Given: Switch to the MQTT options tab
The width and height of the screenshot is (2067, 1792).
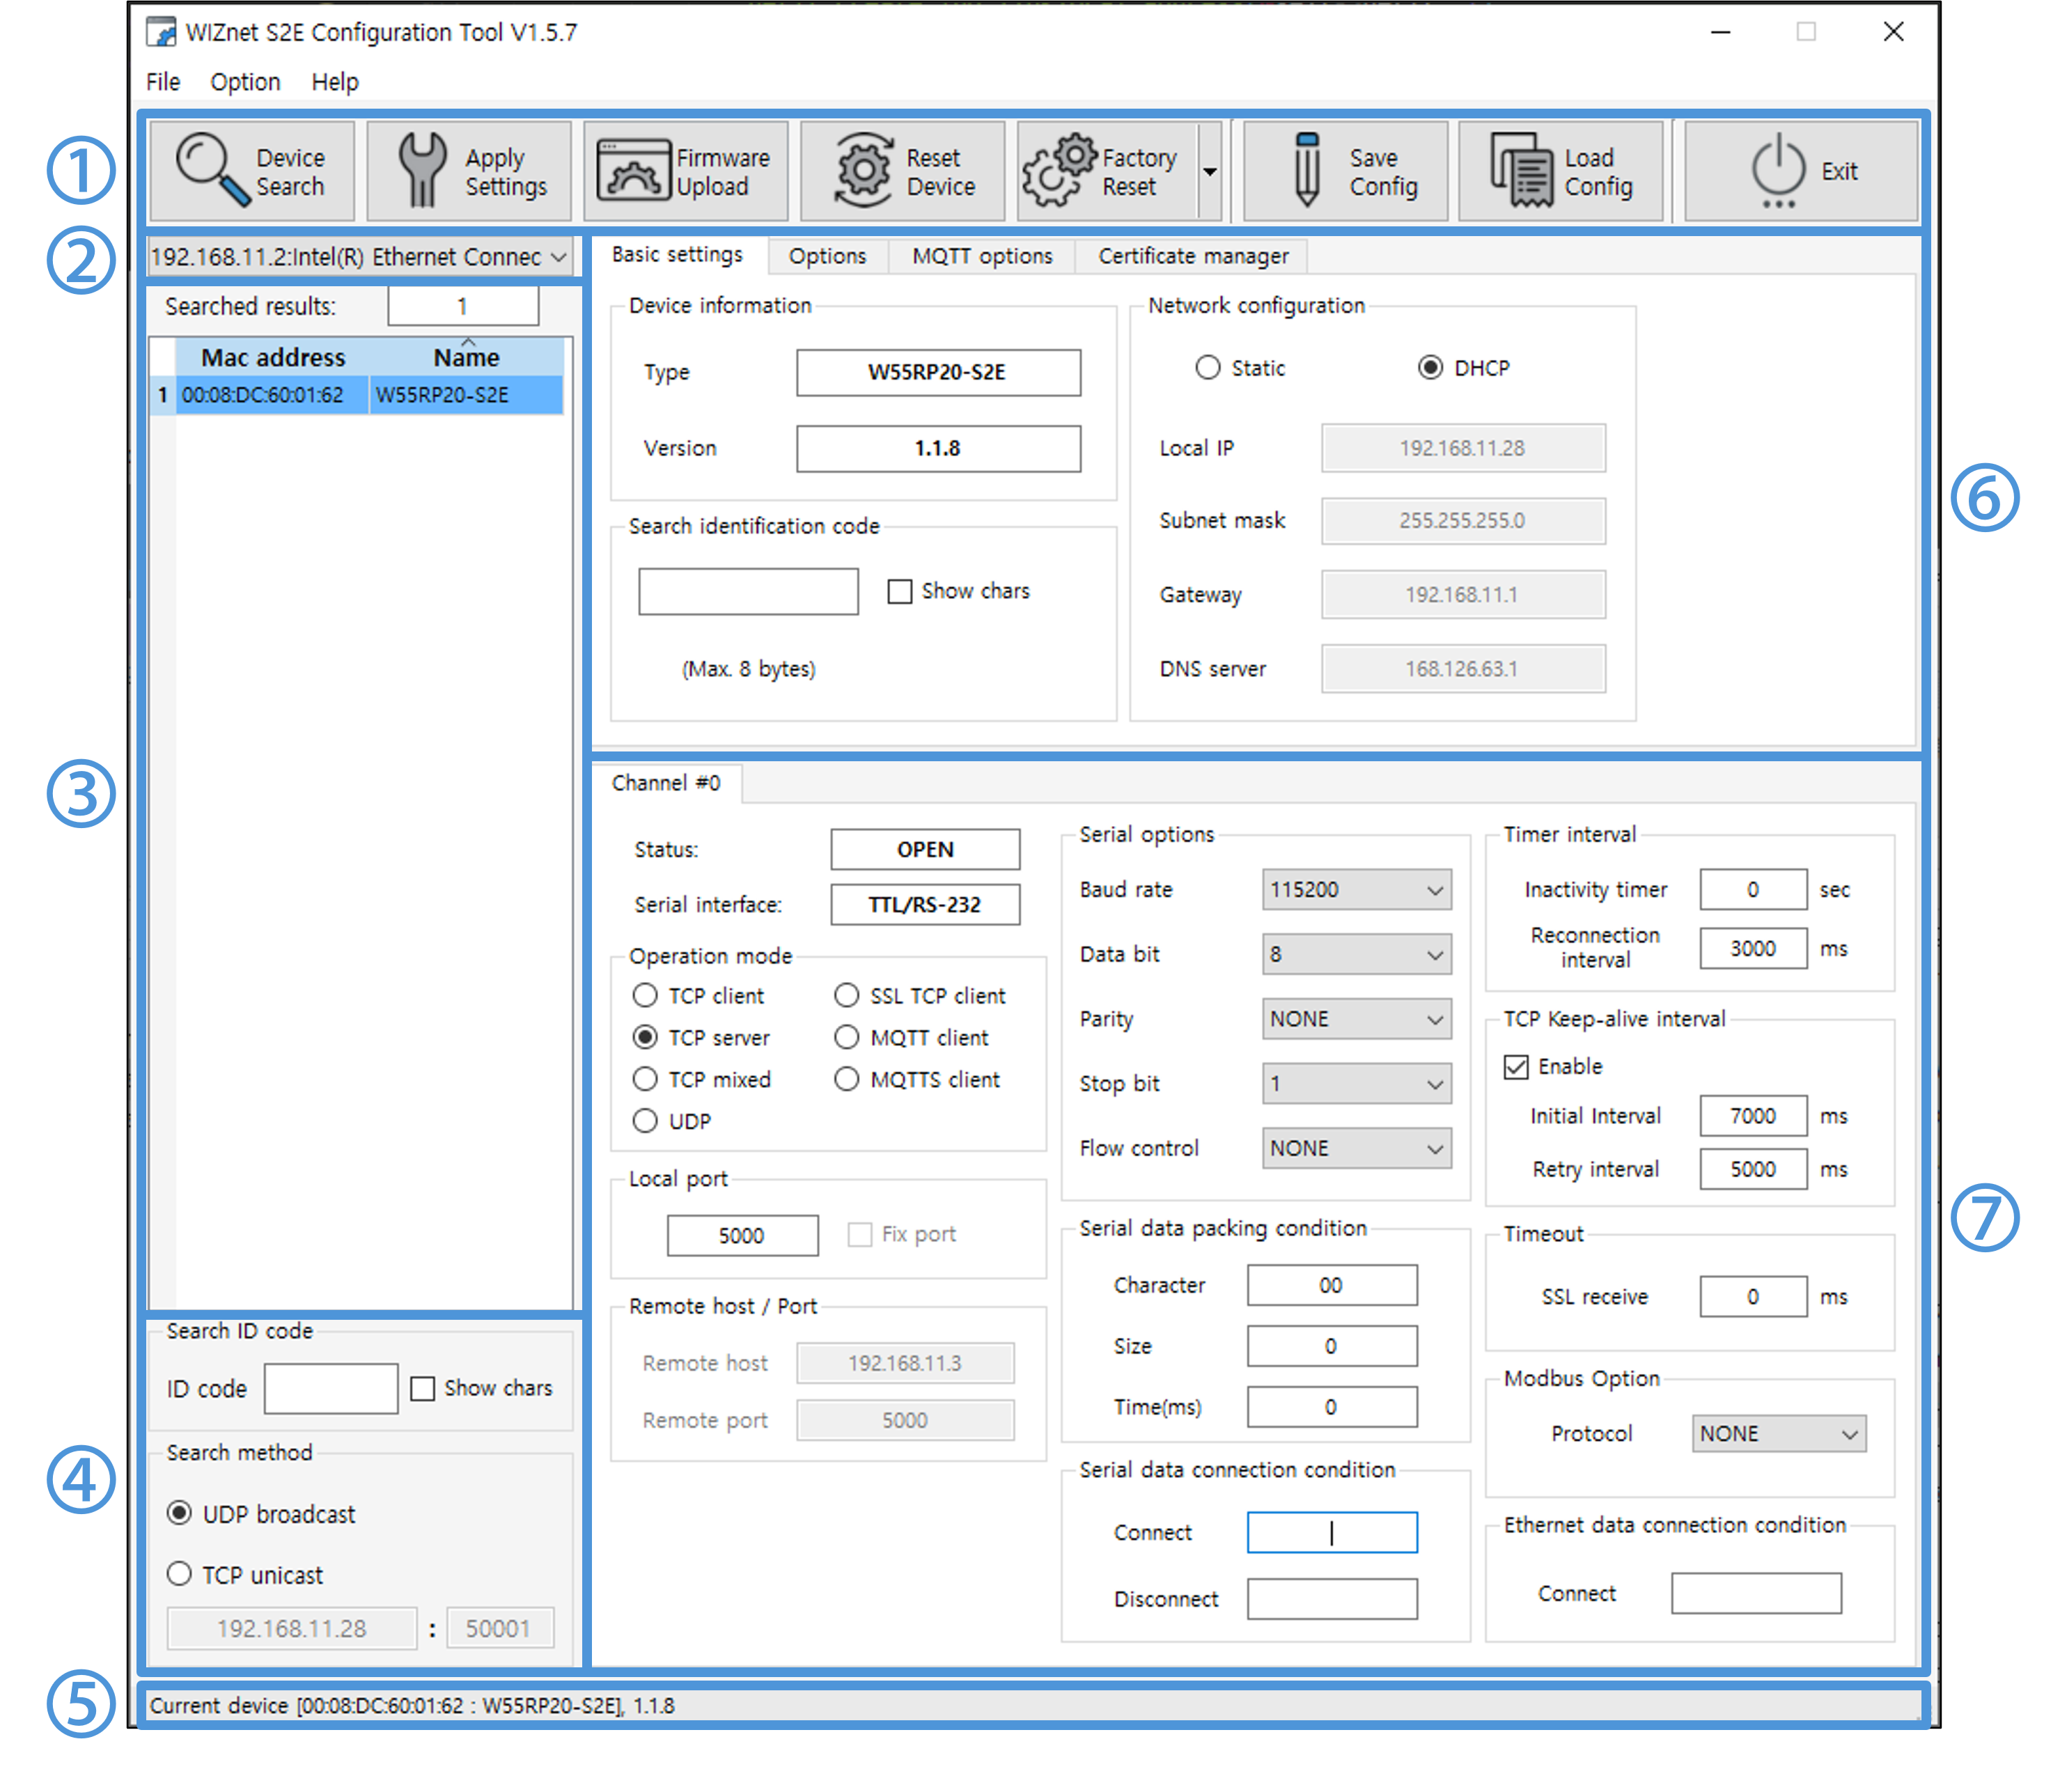Looking at the screenshot, I should coord(982,256).
